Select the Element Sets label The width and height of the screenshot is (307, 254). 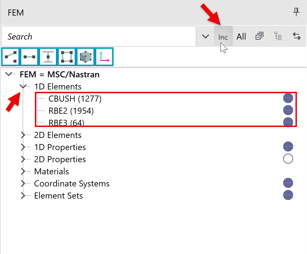[x=59, y=196]
